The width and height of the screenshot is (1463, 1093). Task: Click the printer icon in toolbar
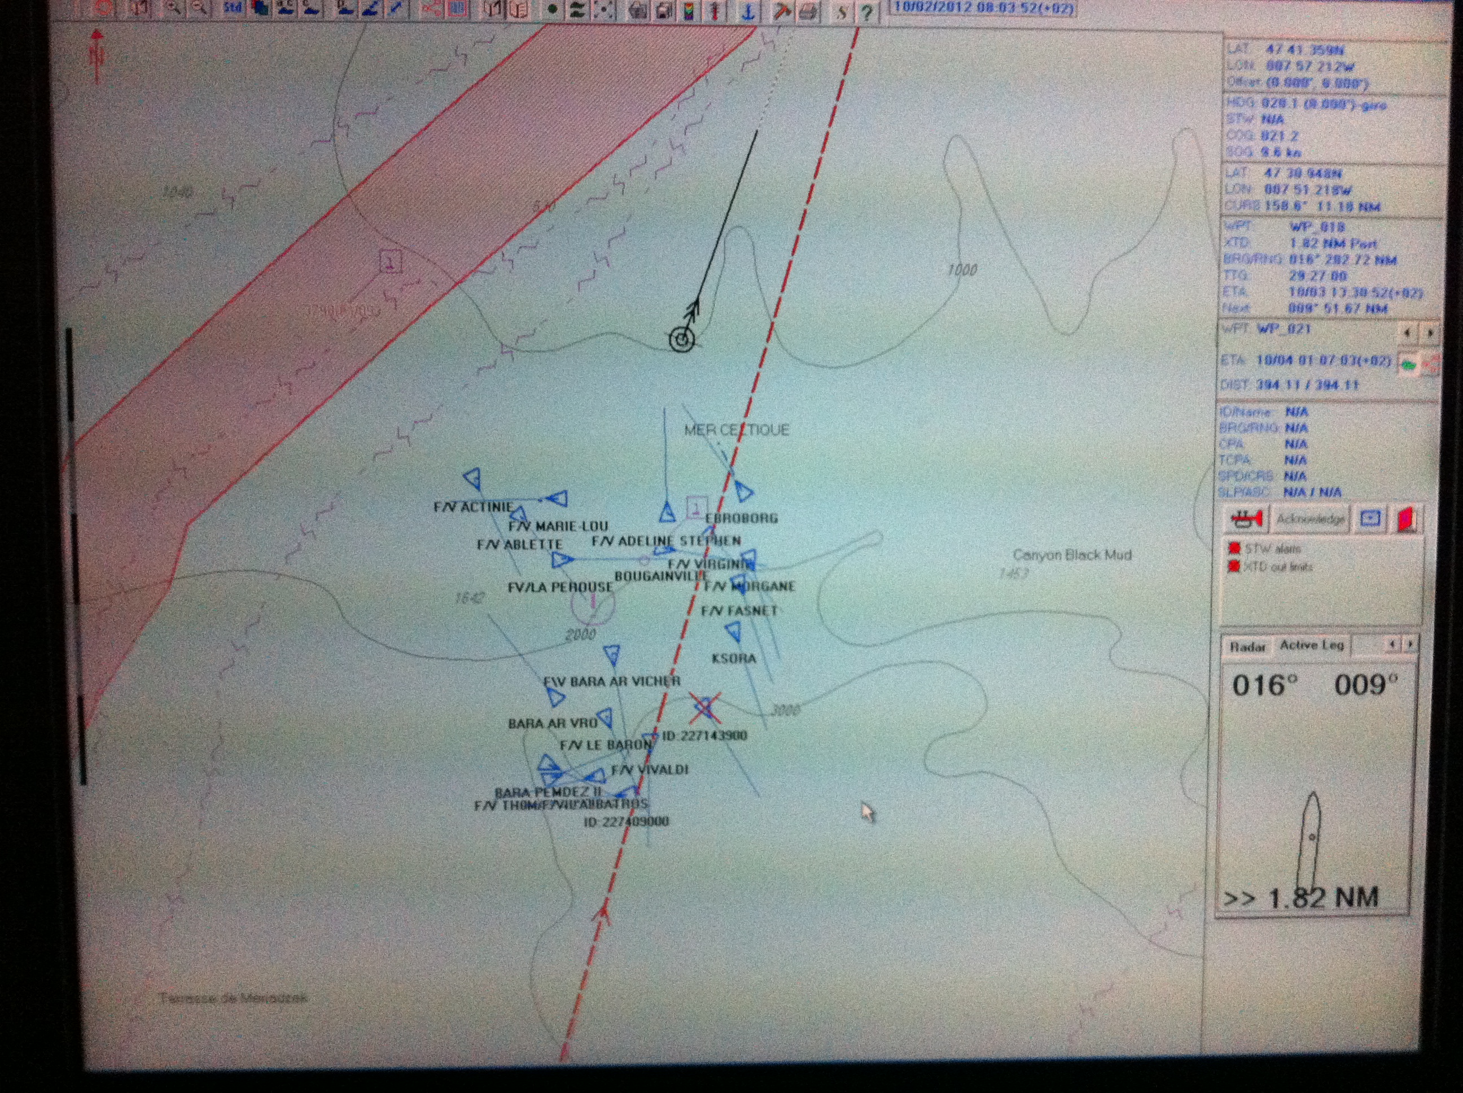[808, 11]
